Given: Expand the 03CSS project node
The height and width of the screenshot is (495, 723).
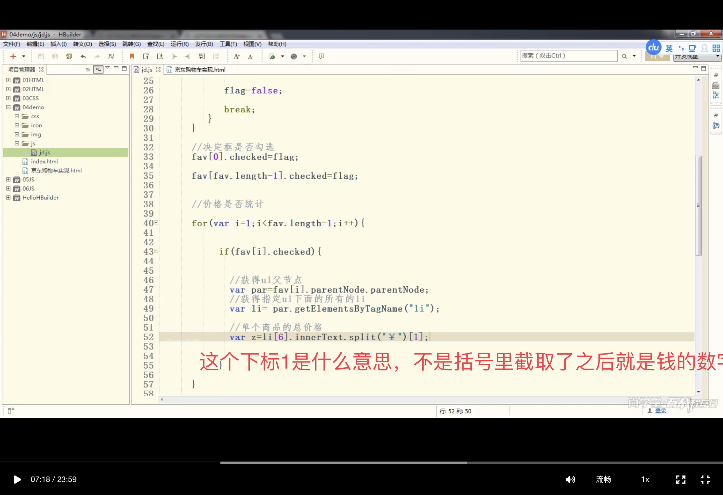Looking at the screenshot, I should pos(8,98).
